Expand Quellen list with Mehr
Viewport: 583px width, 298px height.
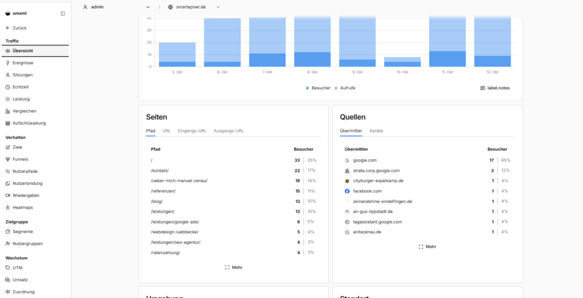[x=427, y=247]
